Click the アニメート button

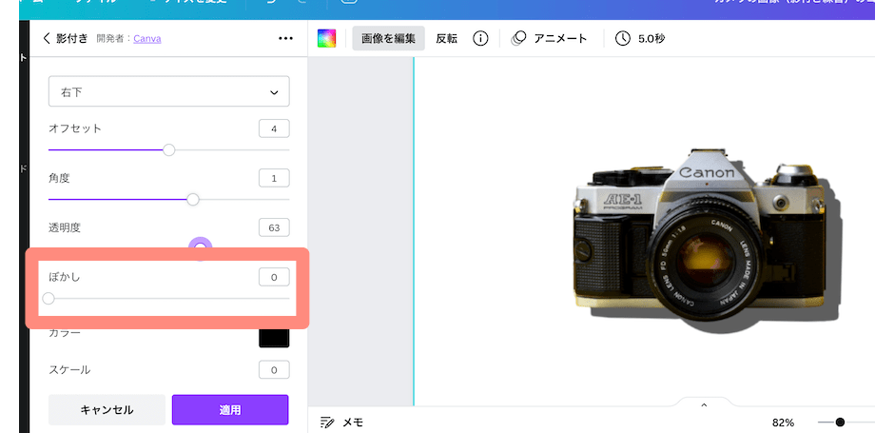(550, 39)
